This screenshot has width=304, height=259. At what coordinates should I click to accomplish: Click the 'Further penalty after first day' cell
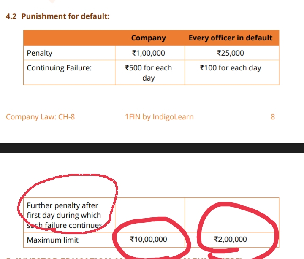(x=64, y=215)
